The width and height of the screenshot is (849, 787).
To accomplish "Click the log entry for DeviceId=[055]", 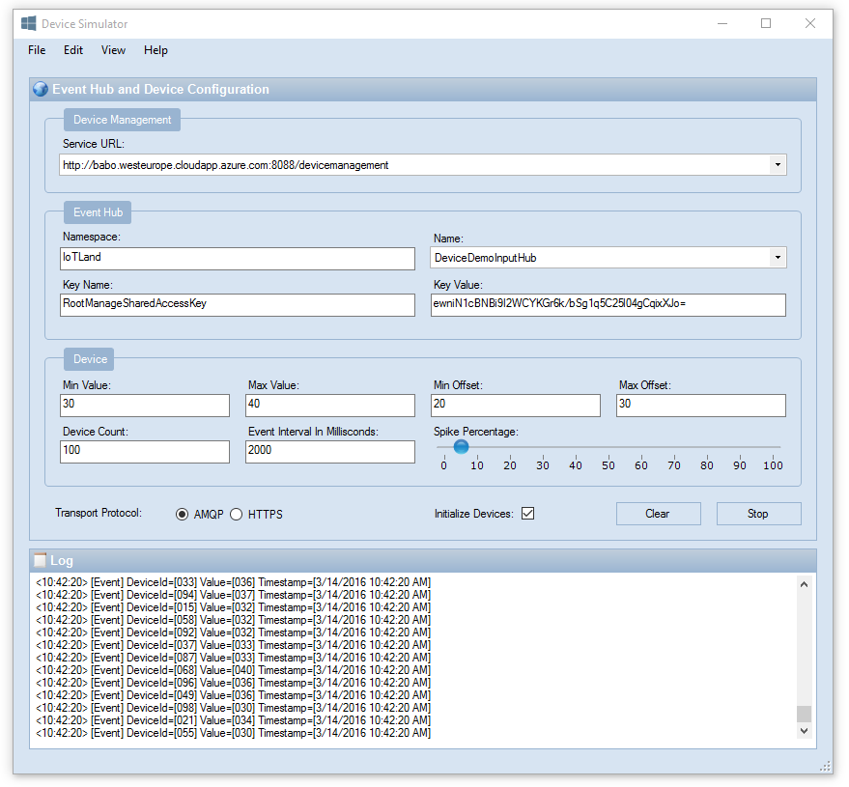I will (234, 733).
